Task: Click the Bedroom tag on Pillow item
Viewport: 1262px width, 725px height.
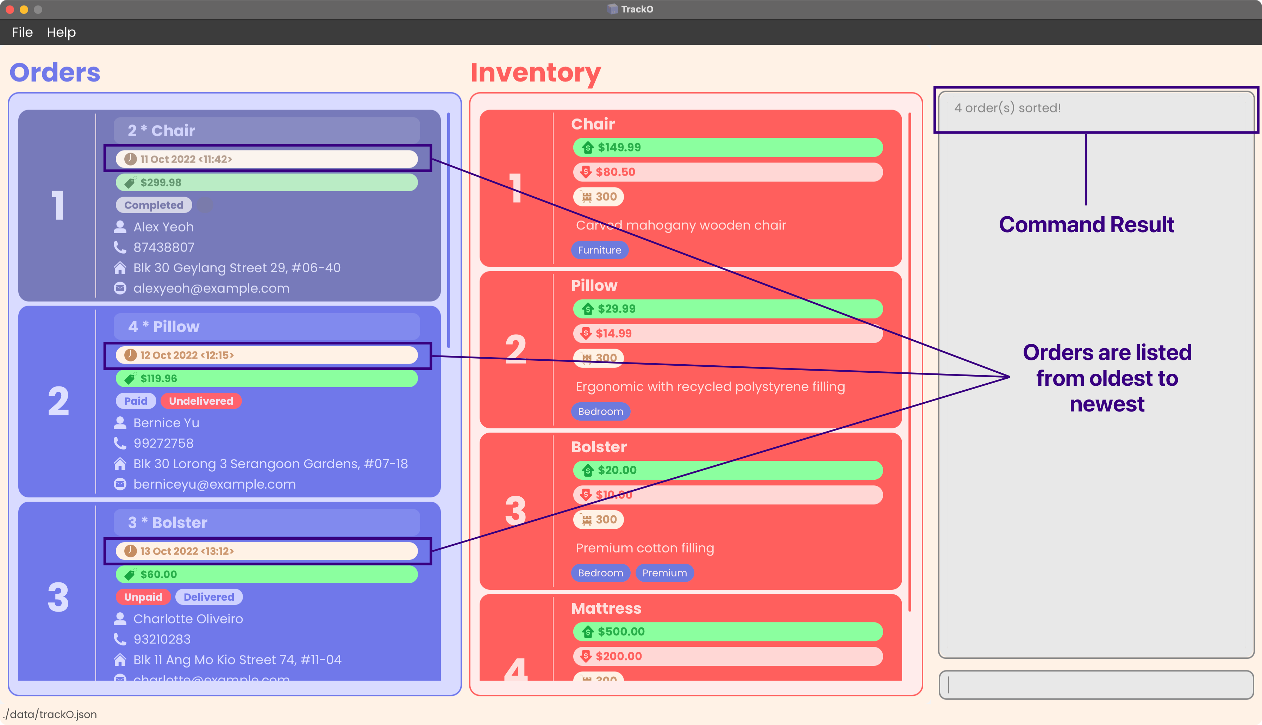Action: 601,411
